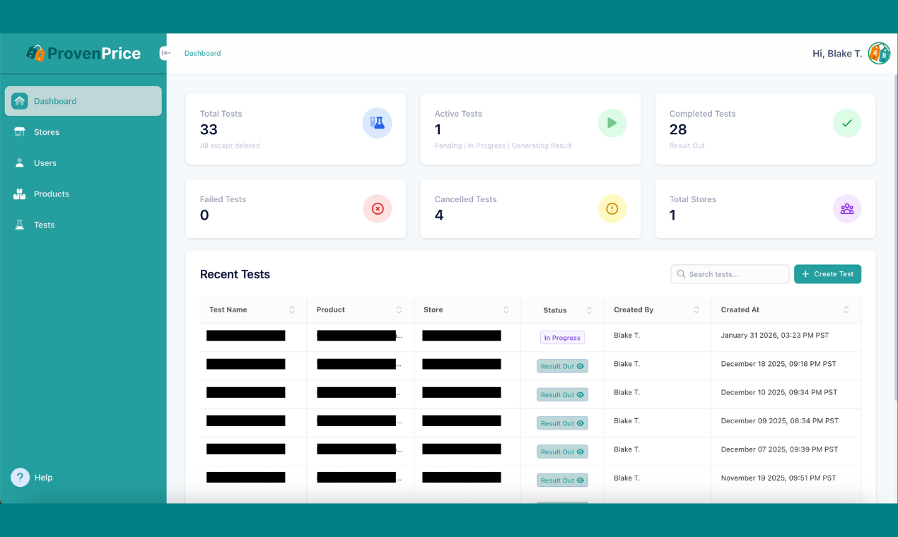The image size is (898, 537).
Task: Open the Test Name sort chevrons
Action: point(292,309)
